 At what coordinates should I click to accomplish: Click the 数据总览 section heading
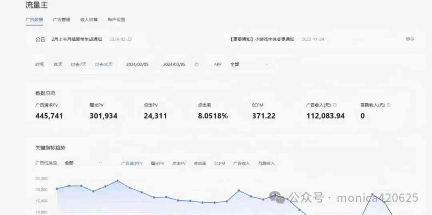point(45,93)
